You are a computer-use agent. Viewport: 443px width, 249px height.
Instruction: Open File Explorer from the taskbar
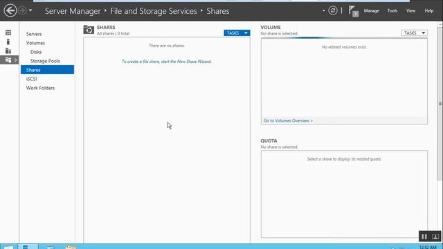pyautogui.click(x=71, y=248)
